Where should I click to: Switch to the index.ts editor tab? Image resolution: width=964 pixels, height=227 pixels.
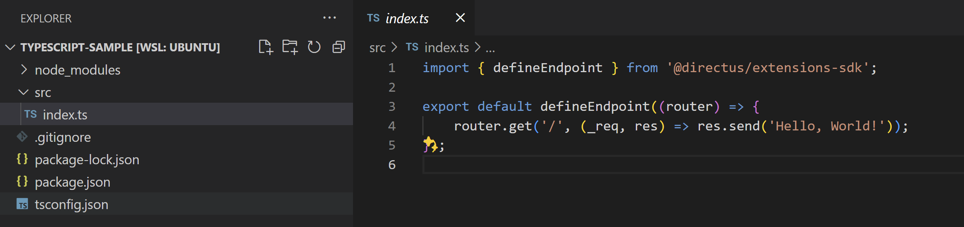click(x=414, y=18)
